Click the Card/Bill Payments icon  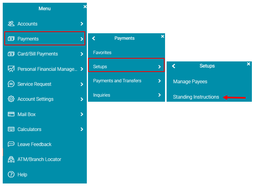[11, 54]
